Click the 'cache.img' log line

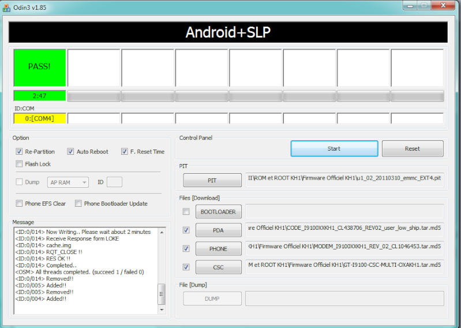[x=43, y=245]
